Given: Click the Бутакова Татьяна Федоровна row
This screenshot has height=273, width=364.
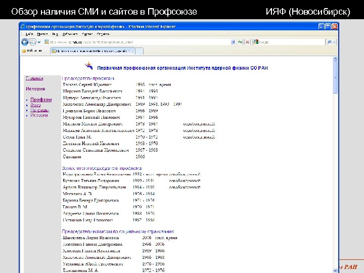Looking at the screenshot, I should point(131,180).
